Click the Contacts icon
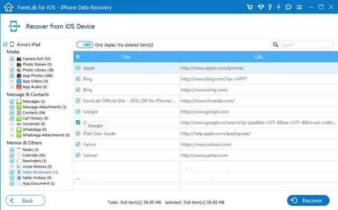The height and width of the screenshot is (210, 338). pos(19,113)
